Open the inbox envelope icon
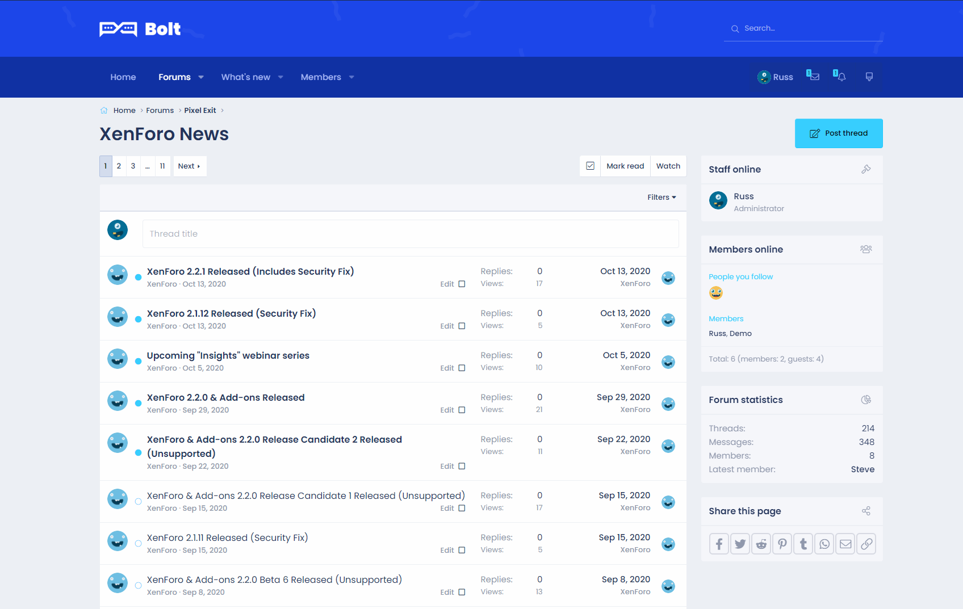This screenshot has width=963, height=609. coord(814,77)
